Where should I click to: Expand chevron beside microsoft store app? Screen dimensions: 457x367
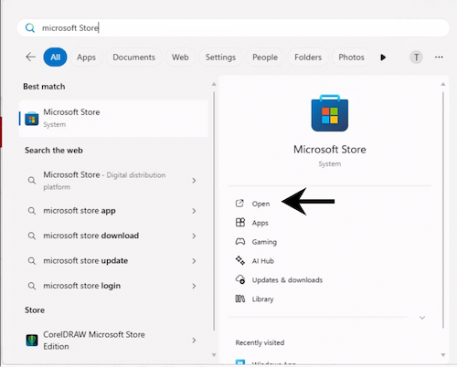[194, 211]
